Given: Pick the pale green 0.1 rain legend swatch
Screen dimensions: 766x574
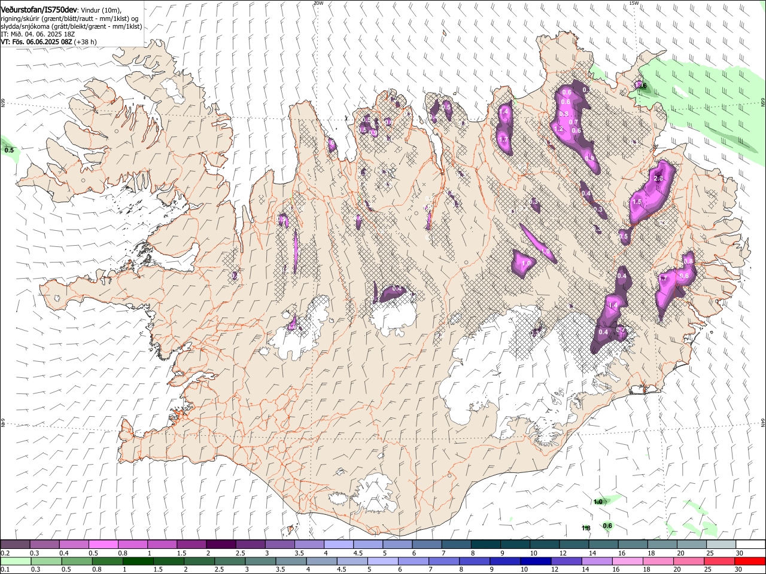Looking at the screenshot, I should coord(16,561).
